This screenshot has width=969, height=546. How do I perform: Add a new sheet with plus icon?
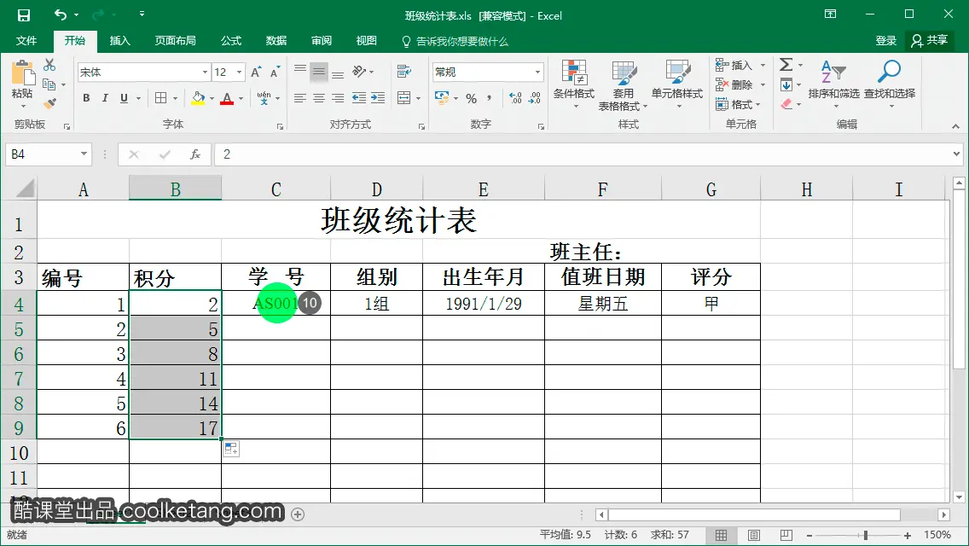point(298,514)
